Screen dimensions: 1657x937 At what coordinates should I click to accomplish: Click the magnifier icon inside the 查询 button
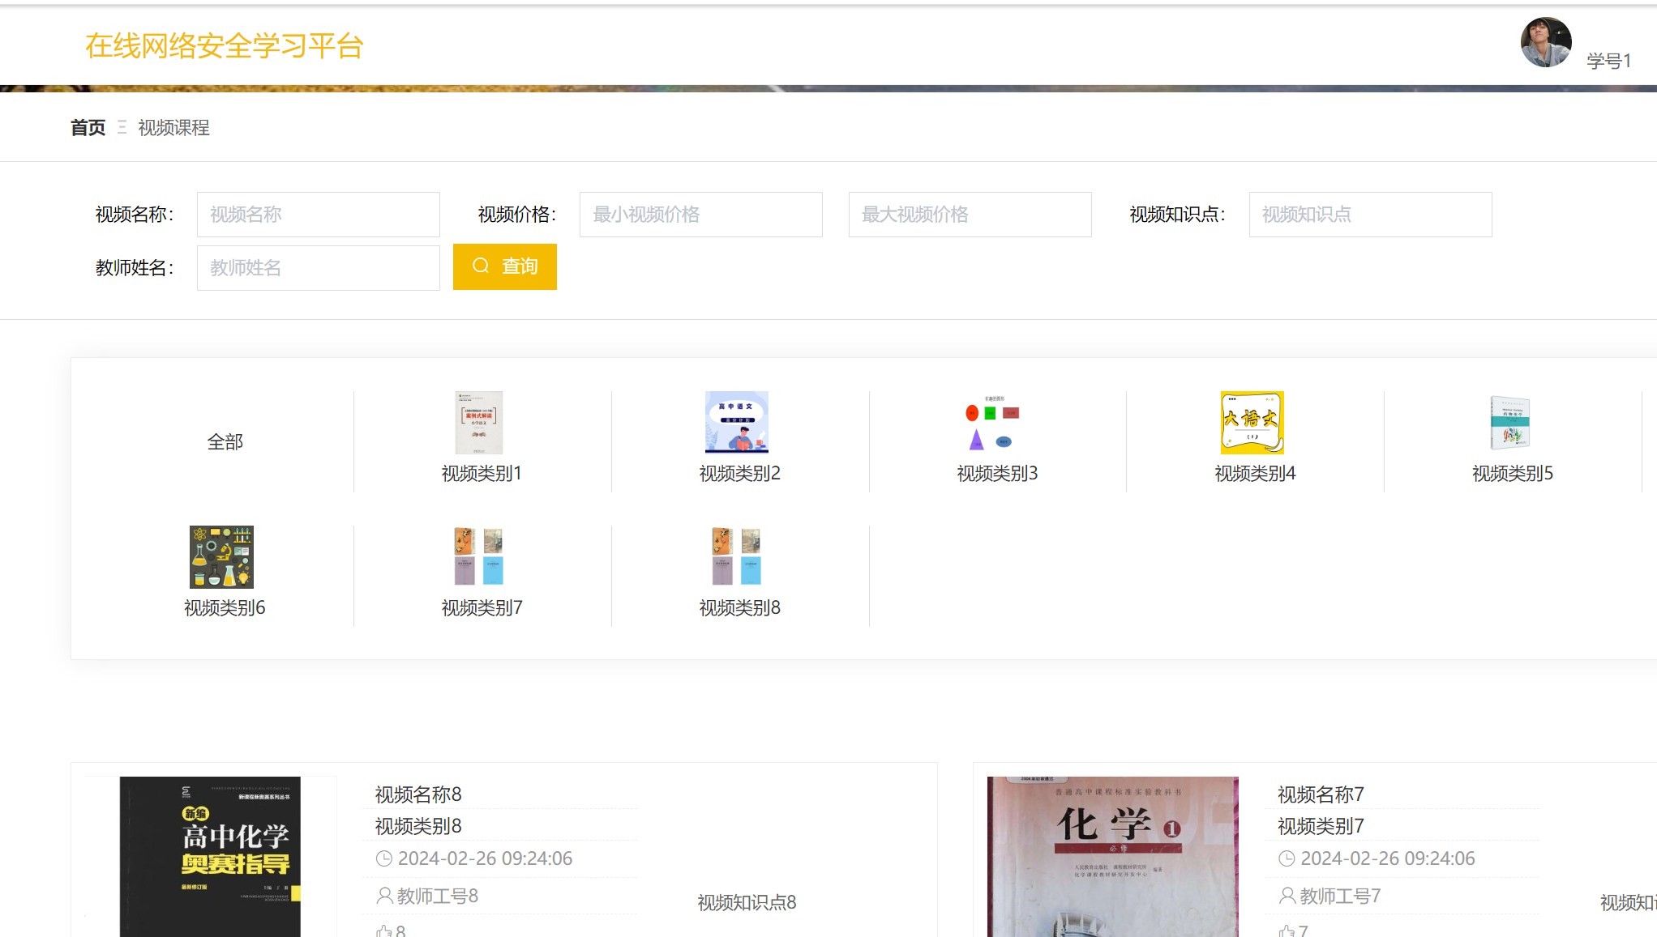pyautogui.click(x=480, y=266)
